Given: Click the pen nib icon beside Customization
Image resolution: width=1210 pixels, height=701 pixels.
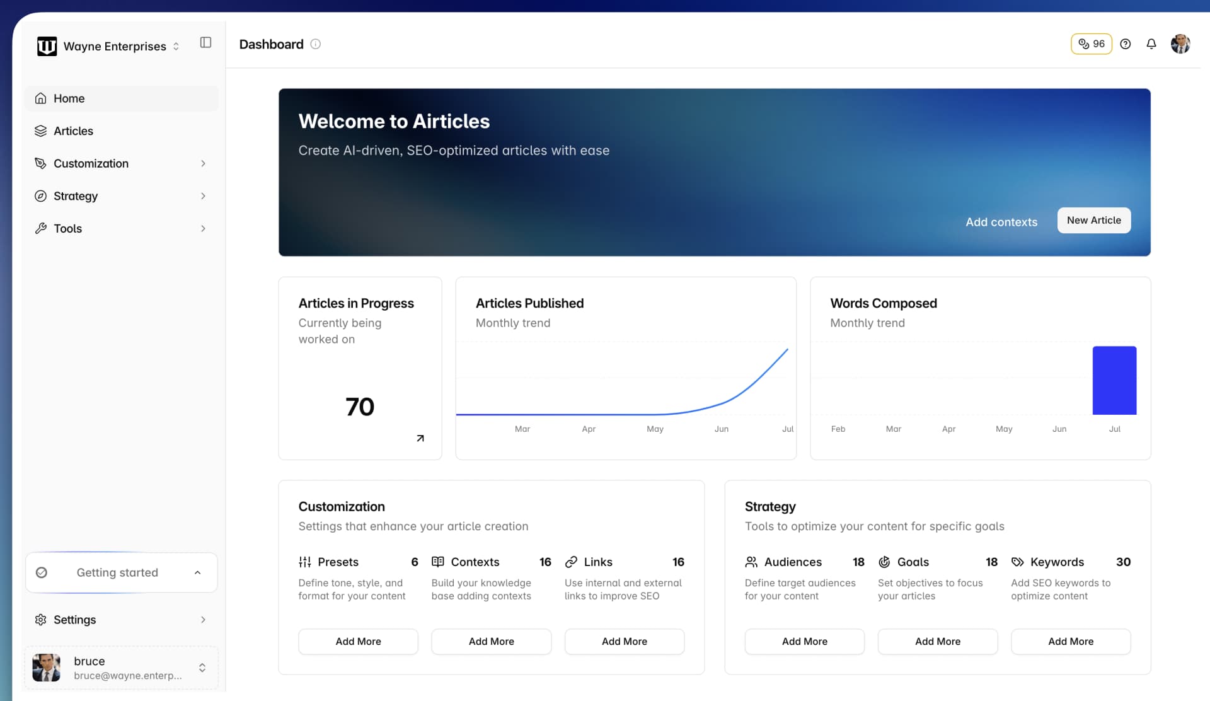Looking at the screenshot, I should coord(40,163).
